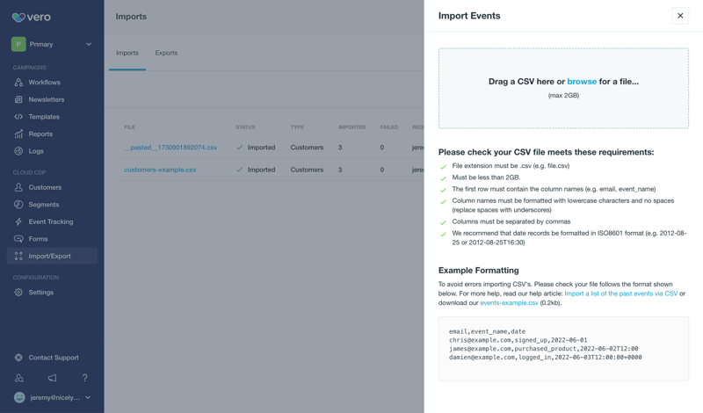Open the events-example.csv download link

(509, 303)
